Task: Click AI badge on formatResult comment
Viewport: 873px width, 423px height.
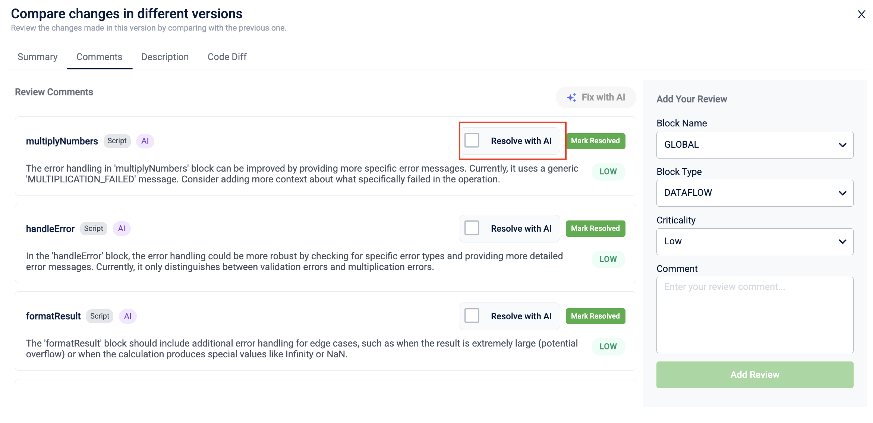Action: tap(127, 316)
